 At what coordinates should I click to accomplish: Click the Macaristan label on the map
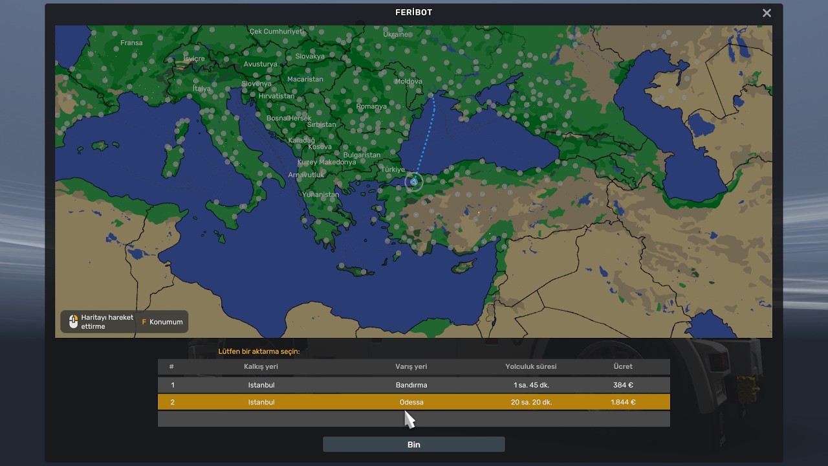tap(305, 79)
